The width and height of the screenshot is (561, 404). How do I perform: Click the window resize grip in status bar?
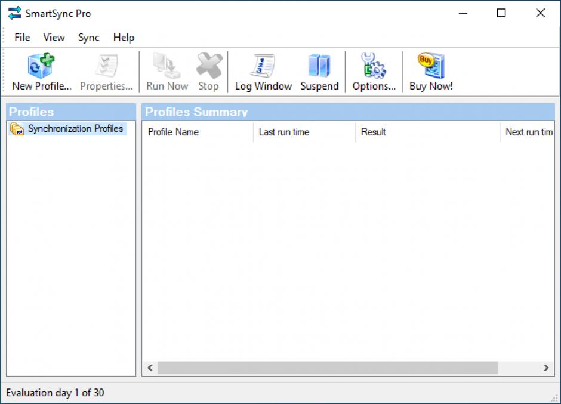[555, 398]
